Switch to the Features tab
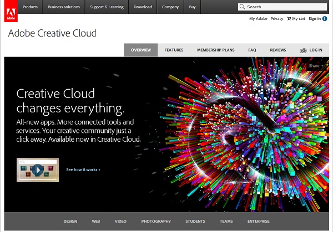Viewport: 333px width, 232px height. (x=174, y=50)
